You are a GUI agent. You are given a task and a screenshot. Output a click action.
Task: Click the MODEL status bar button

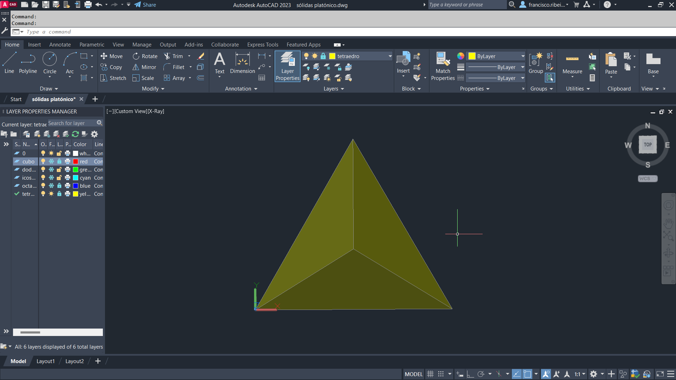pos(414,374)
